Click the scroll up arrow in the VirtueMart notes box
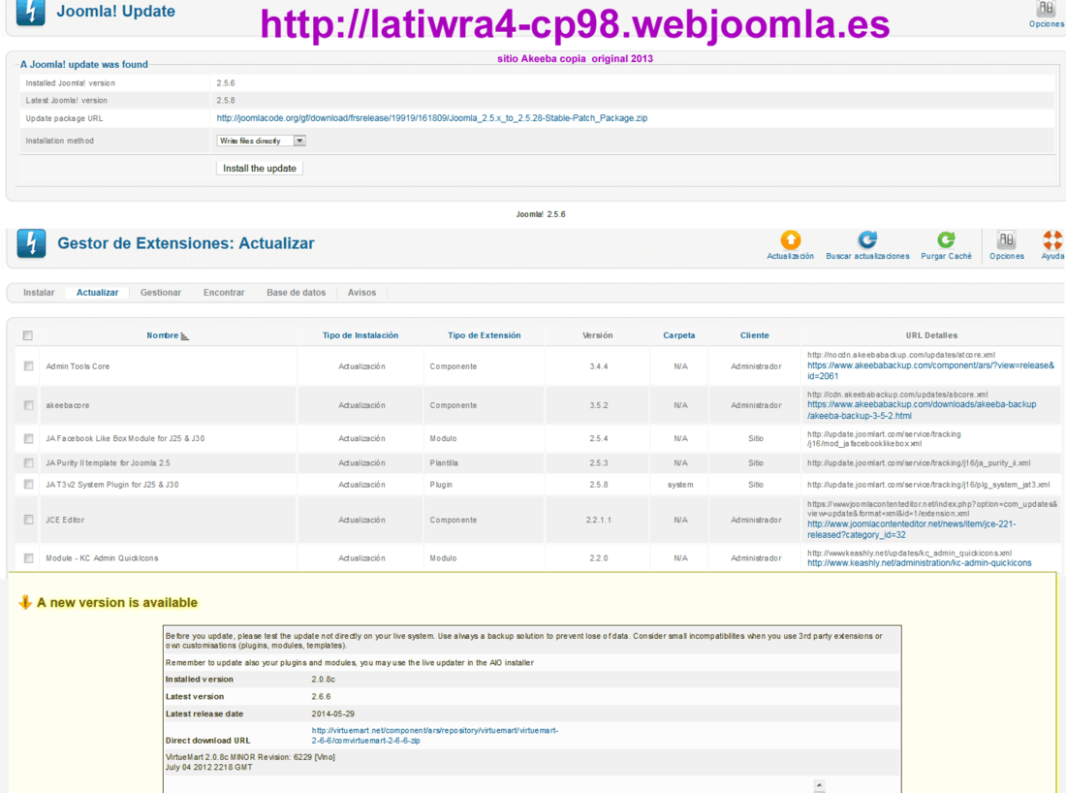Image resolution: width=1066 pixels, height=793 pixels. [819, 784]
